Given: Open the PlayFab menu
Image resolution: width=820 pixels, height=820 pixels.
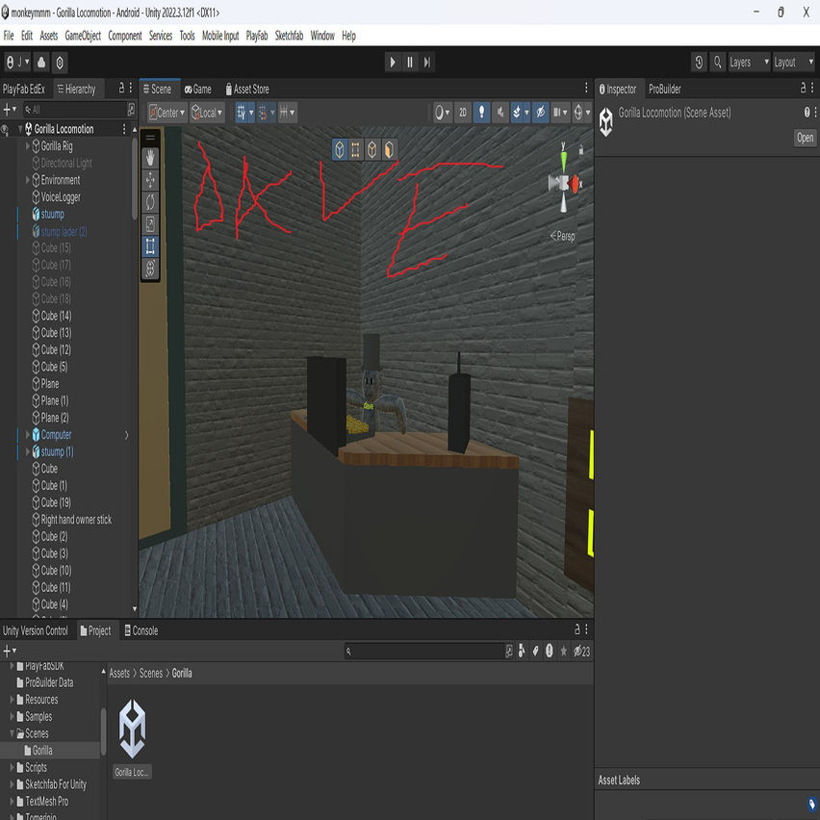Looking at the screenshot, I should (257, 36).
